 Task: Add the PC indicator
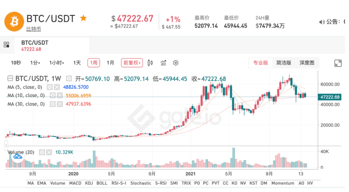click(x=206, y=183)
